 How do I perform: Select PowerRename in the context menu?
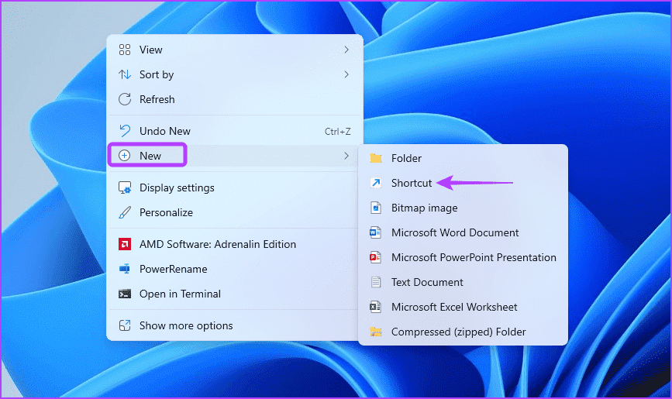[x=234, y=269]
